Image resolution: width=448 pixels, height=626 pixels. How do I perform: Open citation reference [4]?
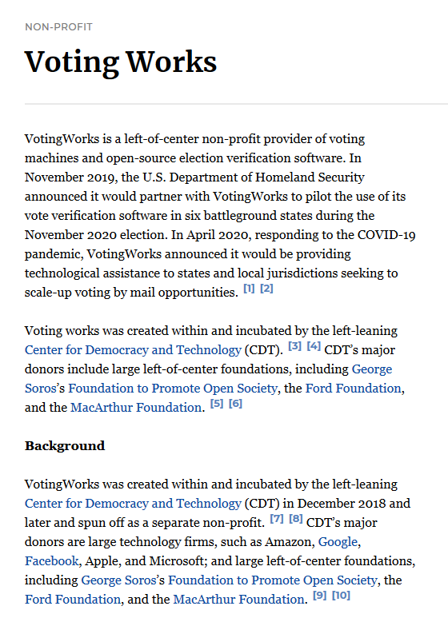314,345
